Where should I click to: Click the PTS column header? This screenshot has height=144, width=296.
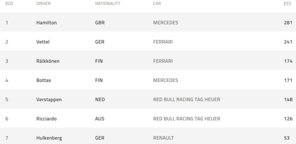tap(288, 4)
